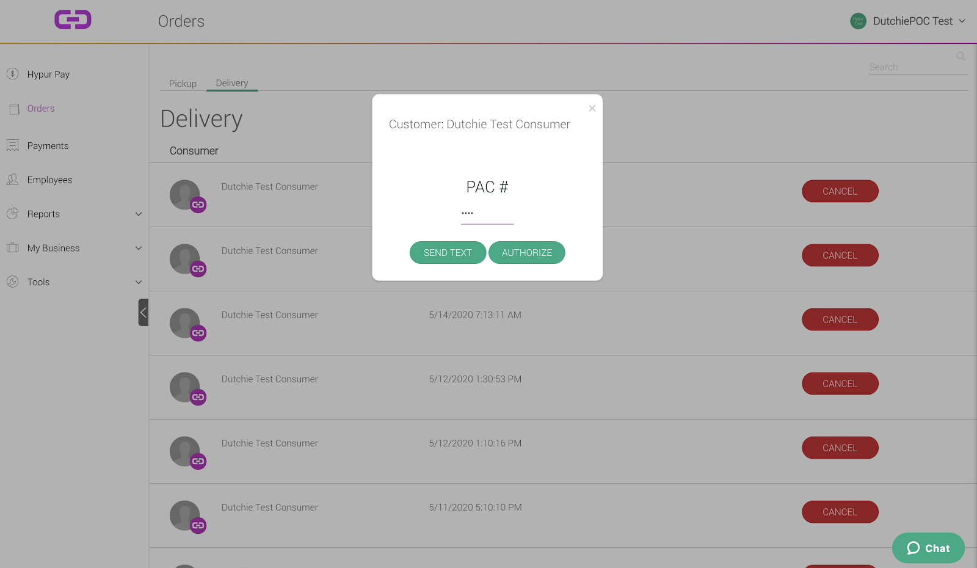Click the 5/14/2020 7:13:11 AM timestamp
This screenshot has width=977, height=568.
[475, 315]
